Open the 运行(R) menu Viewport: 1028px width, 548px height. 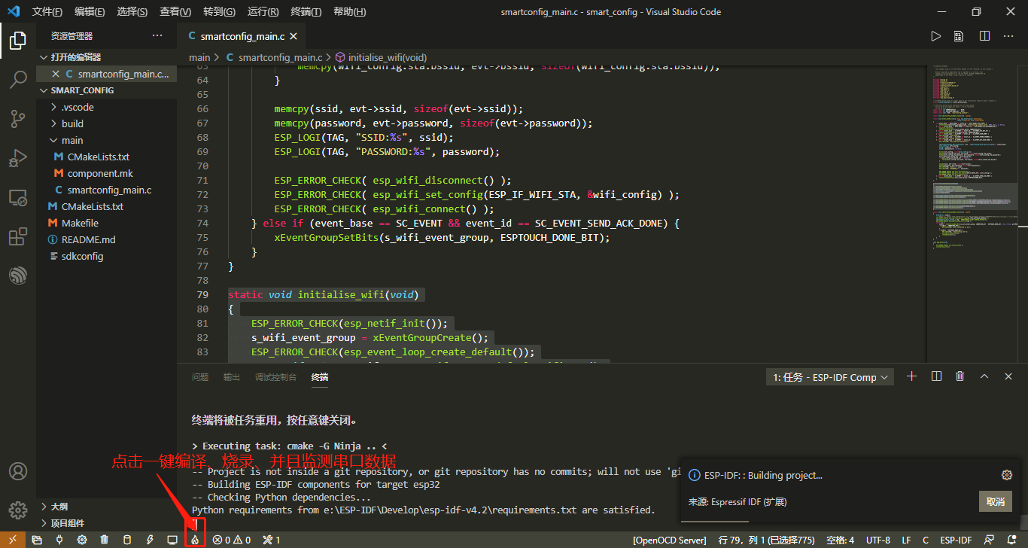point(263,12)
